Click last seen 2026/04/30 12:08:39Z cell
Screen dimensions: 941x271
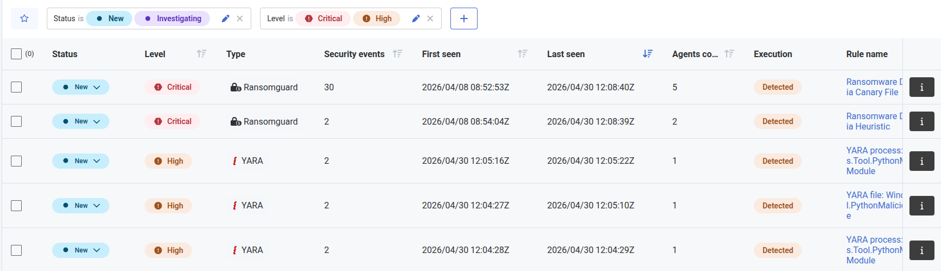(x=591, y=121)
